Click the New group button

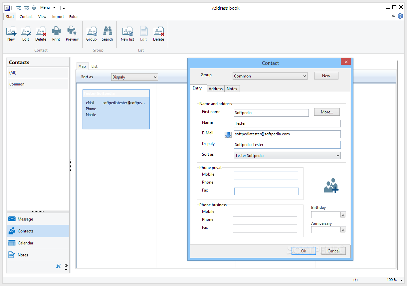coord(326,76)
